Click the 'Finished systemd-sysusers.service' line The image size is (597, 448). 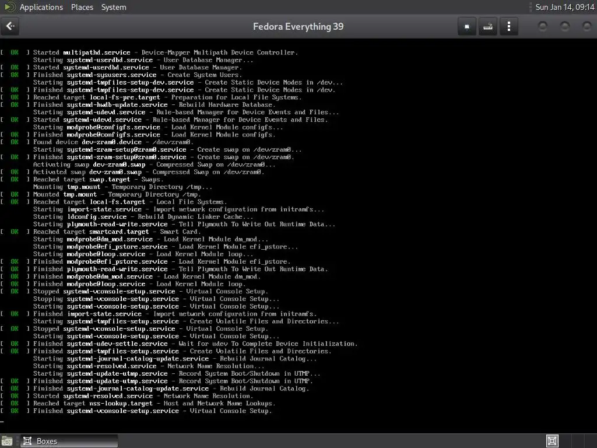coord(121,75)
